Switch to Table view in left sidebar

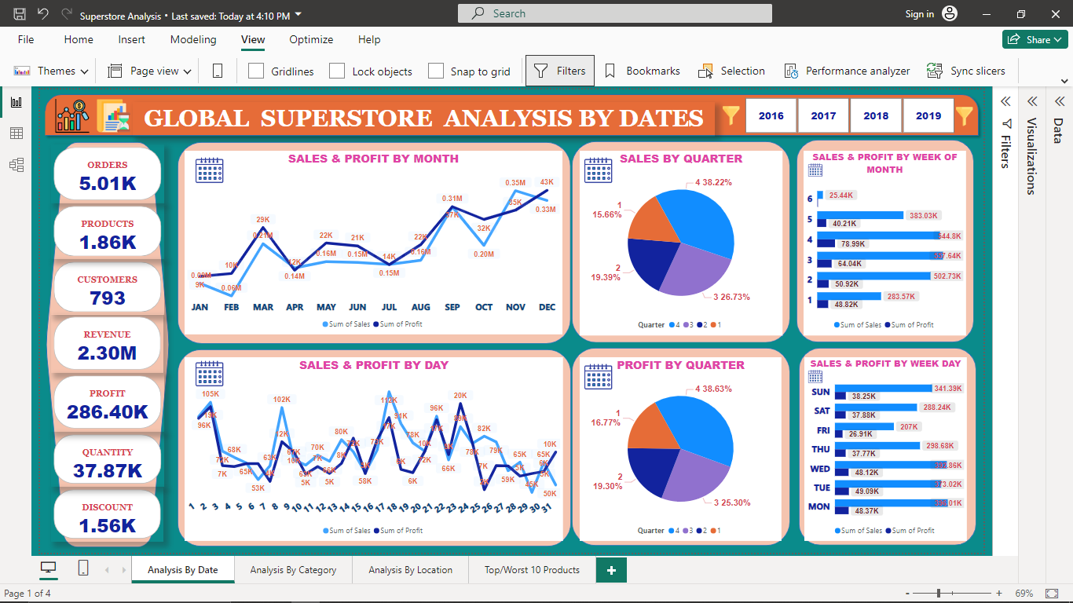pos(16,133)
